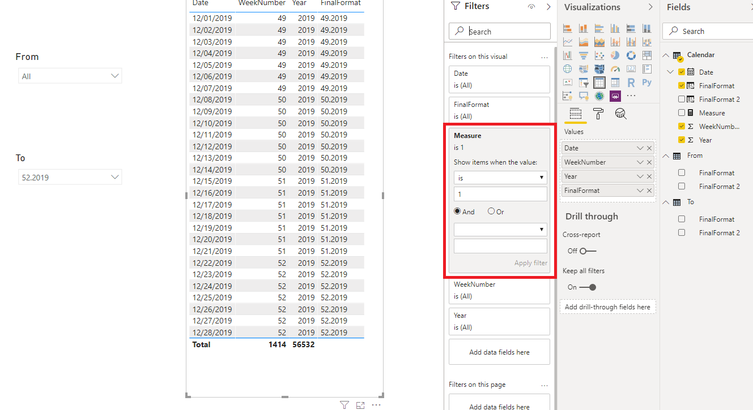Pick the Donut chart visualization
Screen dimensions: 753x410
point(631,55)
